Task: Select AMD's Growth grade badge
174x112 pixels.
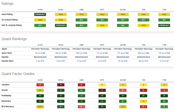Action: pos(82,90)
